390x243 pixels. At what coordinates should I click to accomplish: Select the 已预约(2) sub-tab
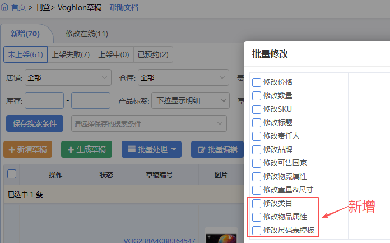coord(155,54)
